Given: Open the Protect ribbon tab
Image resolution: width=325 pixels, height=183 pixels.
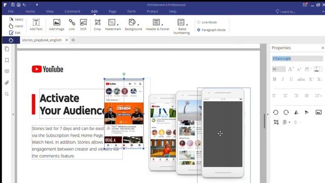Looking at the screenshot, I should pos(152,11).
